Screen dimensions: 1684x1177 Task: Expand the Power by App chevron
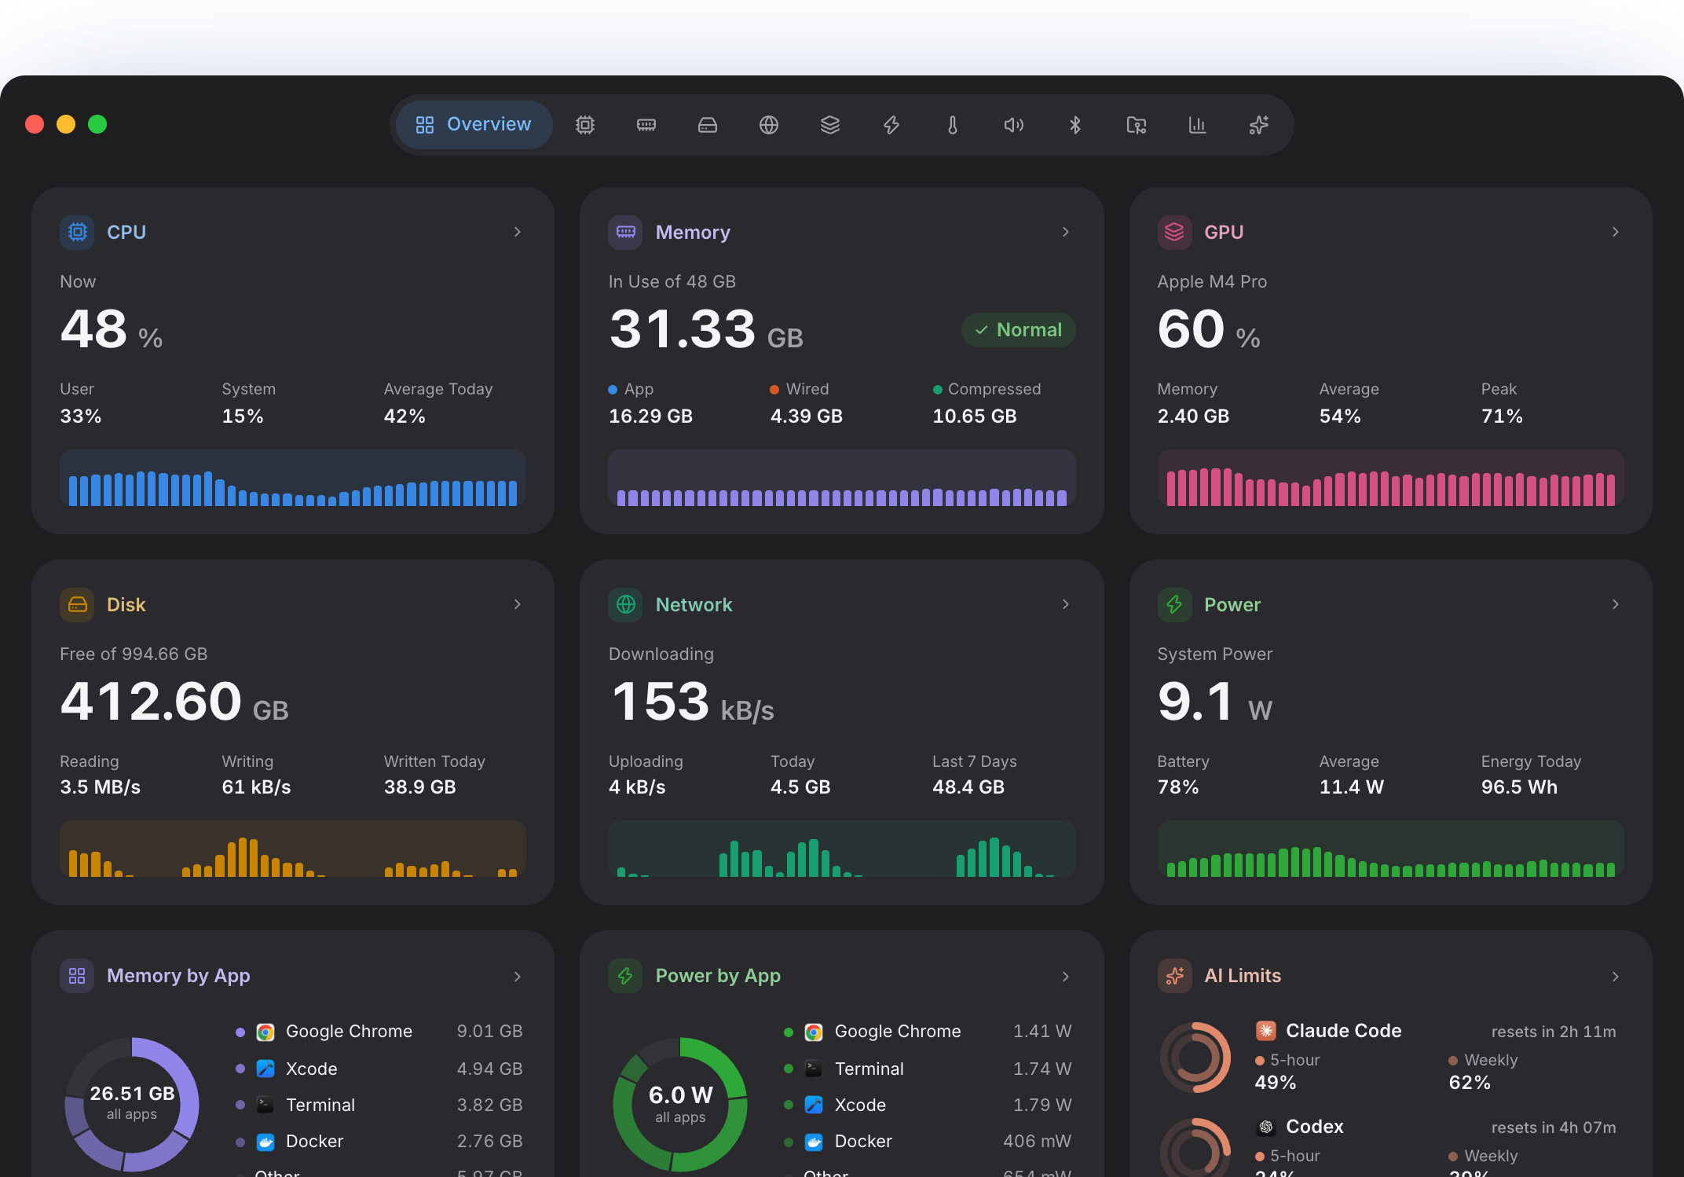coord(1065,976)
